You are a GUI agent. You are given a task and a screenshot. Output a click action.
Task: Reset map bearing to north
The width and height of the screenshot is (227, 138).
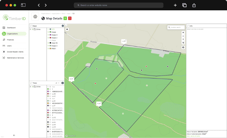pyautogui.click(x=183, y=39)
